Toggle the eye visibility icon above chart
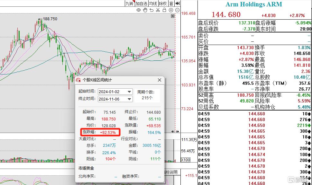 [139, 10]
